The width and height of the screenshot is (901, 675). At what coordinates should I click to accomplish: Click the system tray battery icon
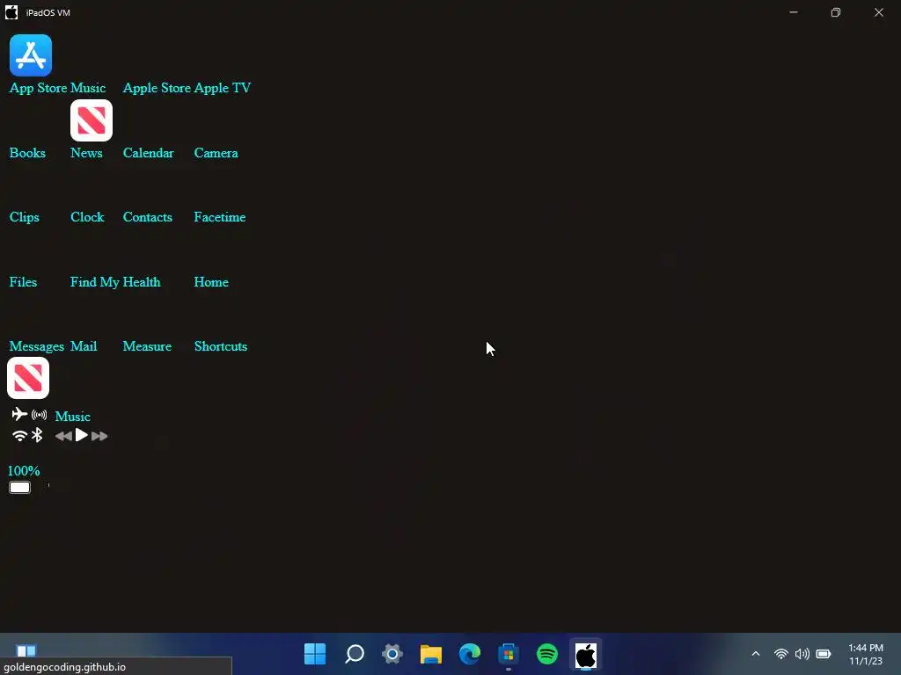pos(824,654)
